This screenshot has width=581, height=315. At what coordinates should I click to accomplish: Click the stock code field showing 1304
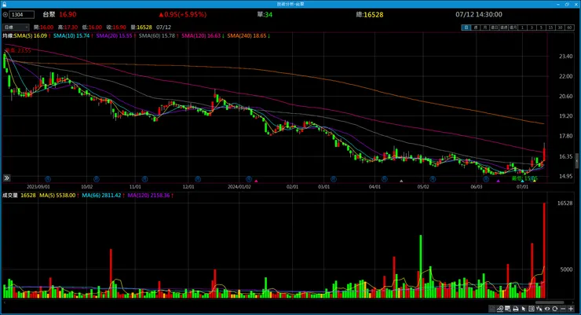coord(22,14)
